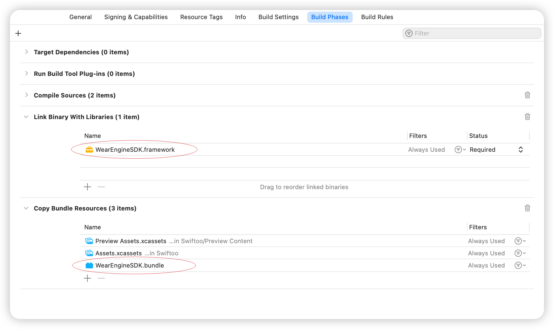Add a library with the Link Binary plus button

pos(87,187)
